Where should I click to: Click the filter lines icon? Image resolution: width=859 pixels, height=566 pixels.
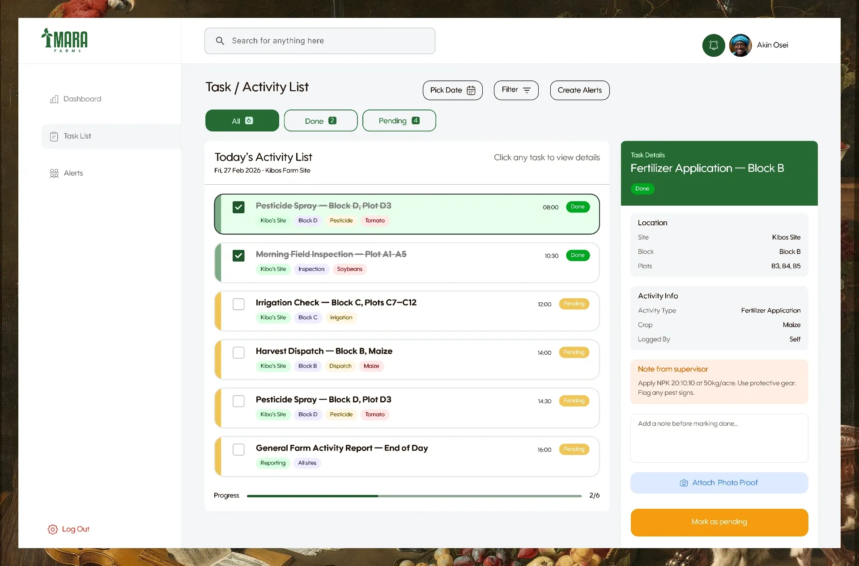click(527, 90)
